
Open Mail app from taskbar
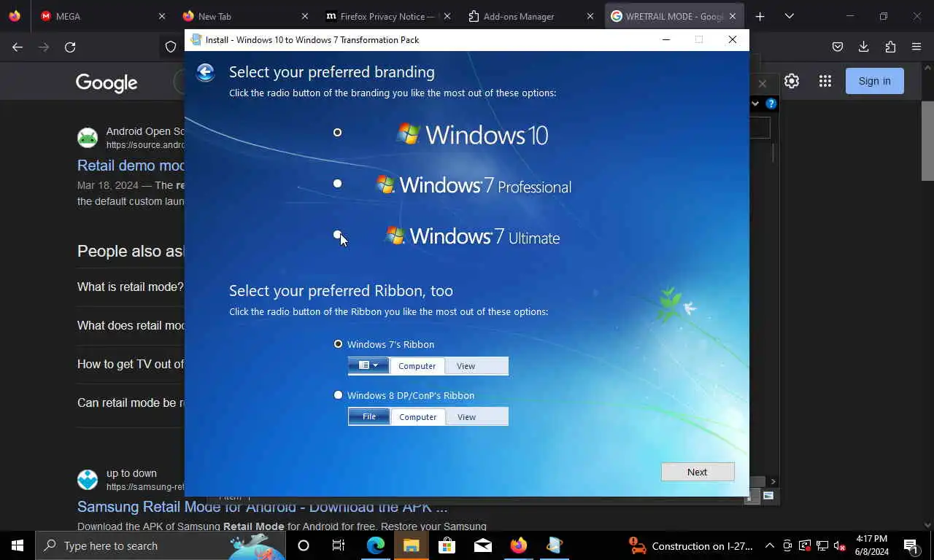482,545
